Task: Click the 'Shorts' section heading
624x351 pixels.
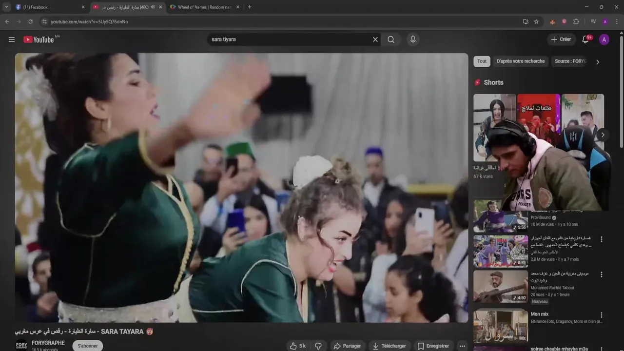Action: coord(493,82)
